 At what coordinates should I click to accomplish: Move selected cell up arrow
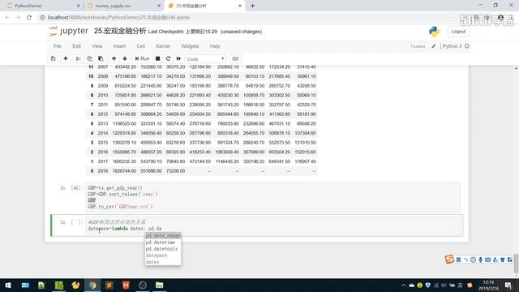(114, 59)
